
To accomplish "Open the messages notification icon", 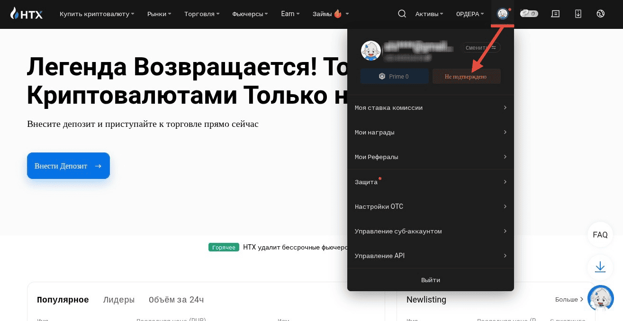I will click(x=555, y=14).
